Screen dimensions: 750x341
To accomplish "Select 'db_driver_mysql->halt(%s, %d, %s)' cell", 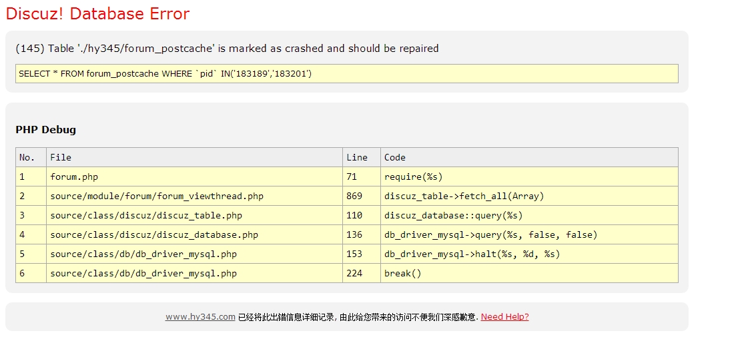I will click(530, 254).
